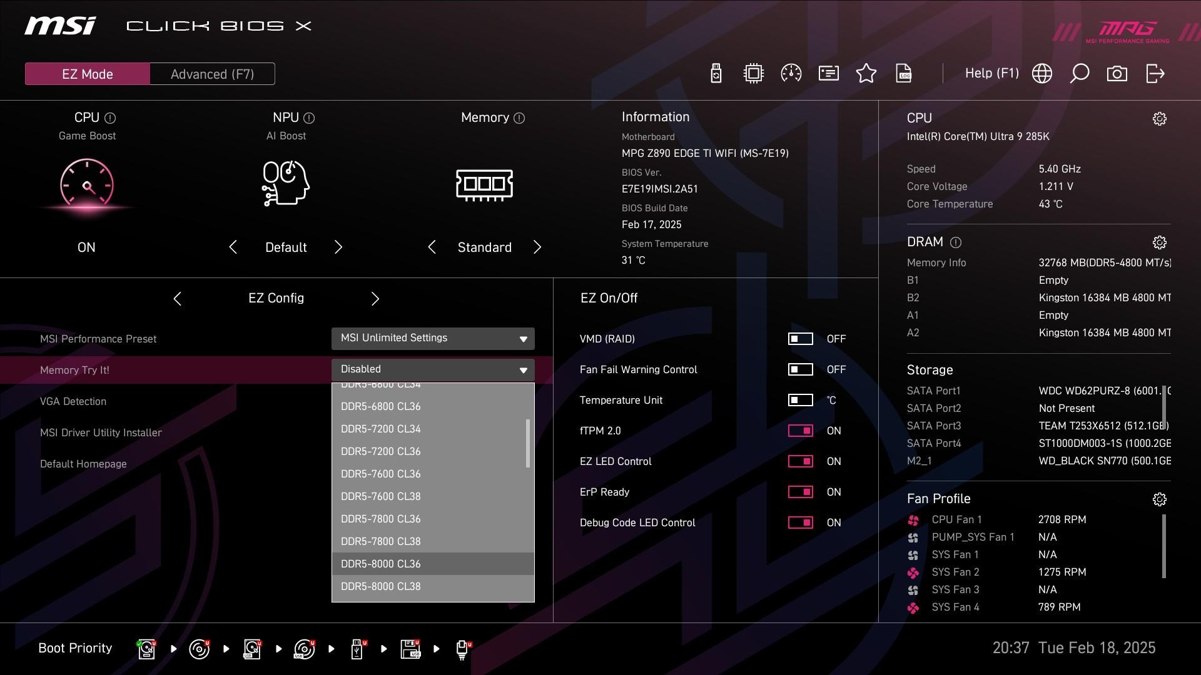
Task: Select DDR5-7800 CL38 option
Action: 433,541
